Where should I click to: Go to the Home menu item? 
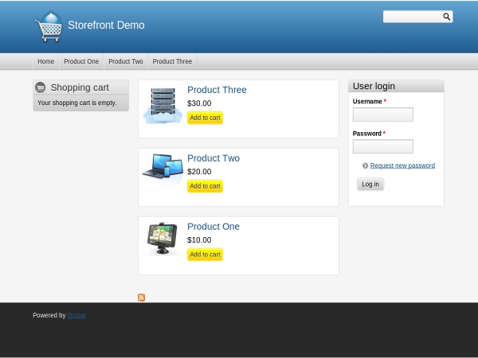tap(45, 61)
